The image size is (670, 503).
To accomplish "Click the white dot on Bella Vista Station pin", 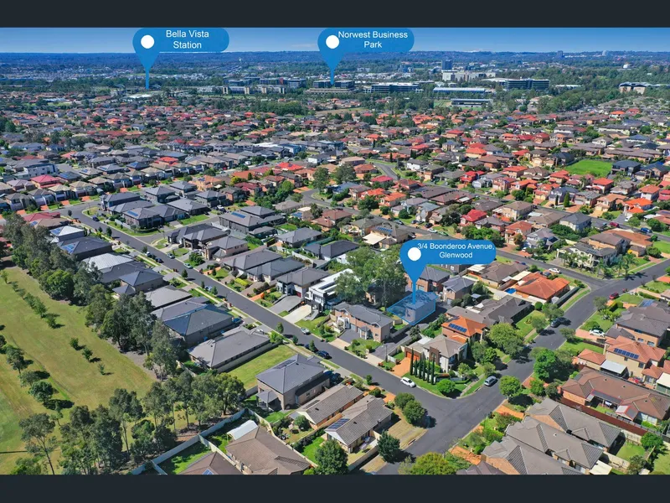I will click(147, 41).
